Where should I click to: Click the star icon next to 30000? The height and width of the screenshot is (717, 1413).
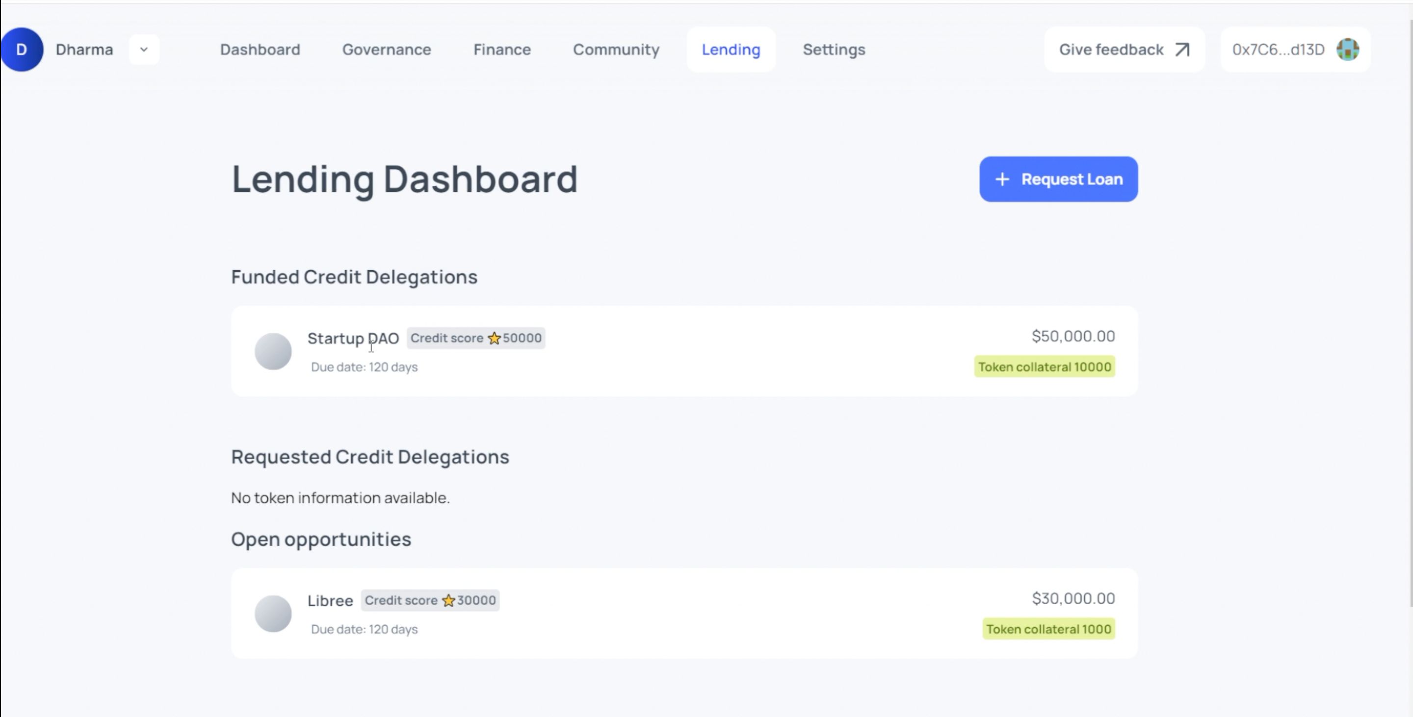point(448,600)
